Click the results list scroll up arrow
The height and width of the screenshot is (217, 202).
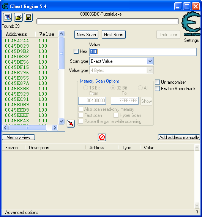[61, 34]
